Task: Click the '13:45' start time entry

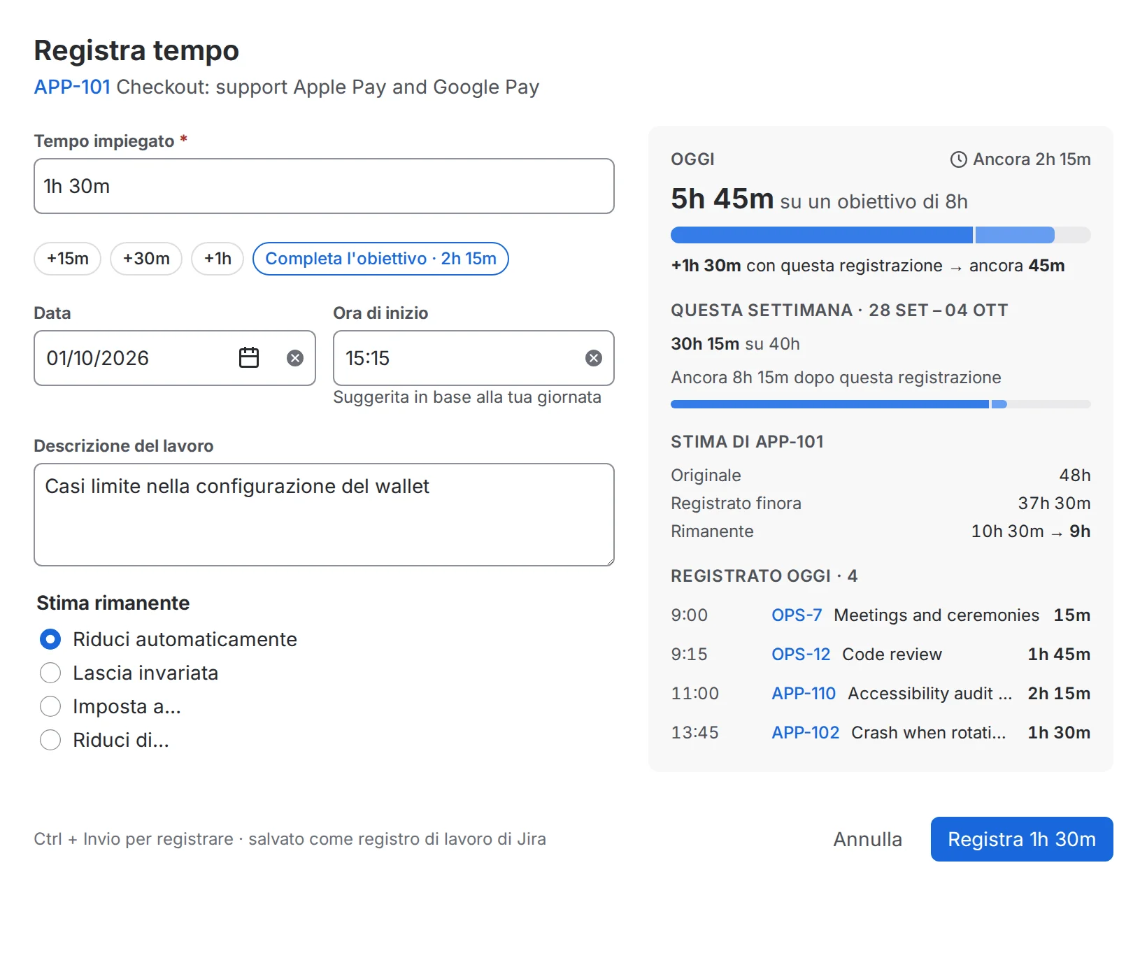Action: click(x=694, y=733)
